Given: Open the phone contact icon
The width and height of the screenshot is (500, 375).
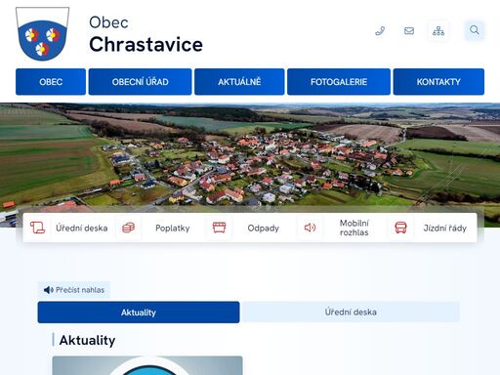Looking at the screenshot, I should 380,31.
